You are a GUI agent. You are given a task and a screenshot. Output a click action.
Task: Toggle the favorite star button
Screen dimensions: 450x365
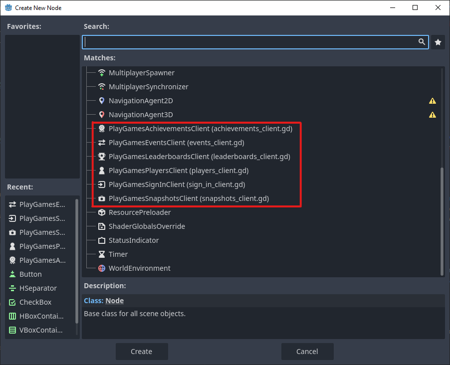pos(438,42)
